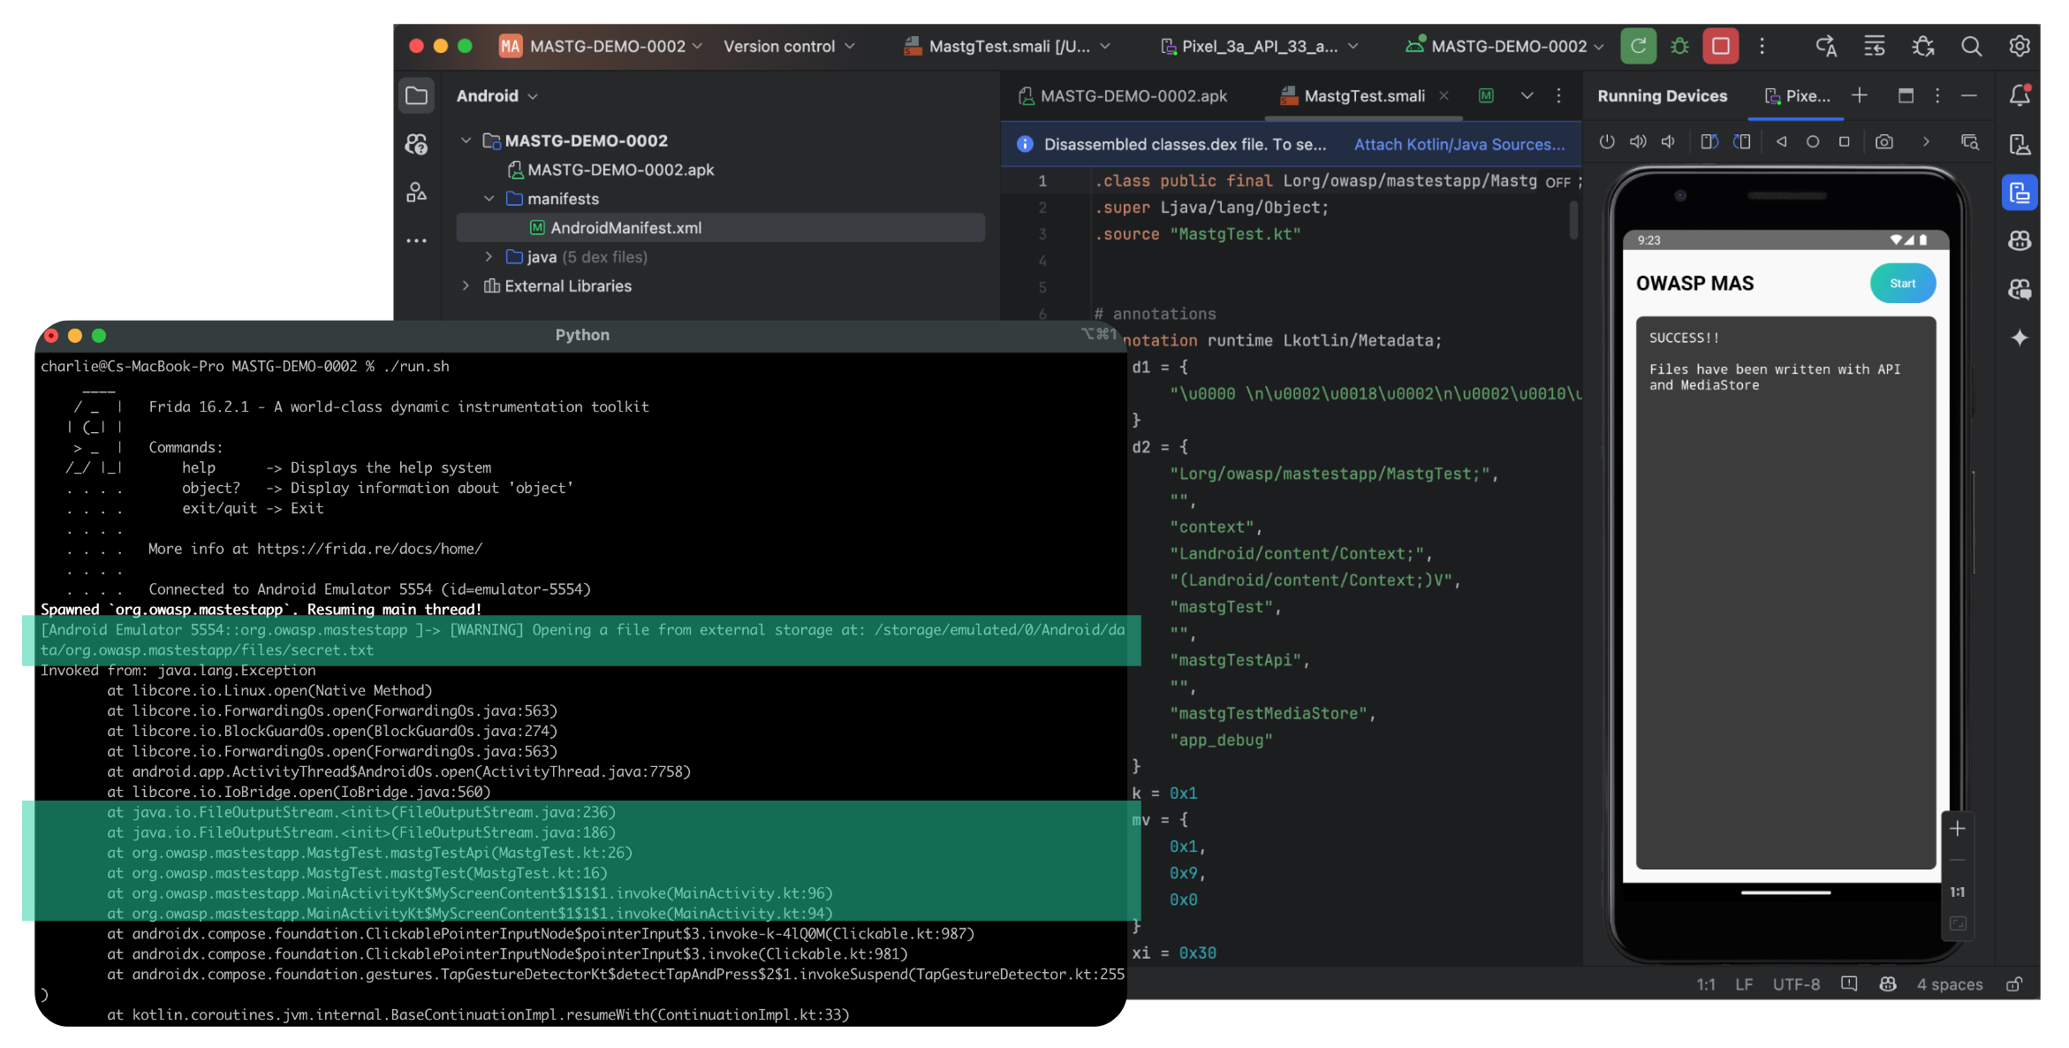This screenshot has height=1048, width=2069.
Task: Click Attach Kotlin/Java Sources link
Action: point(1459,144)
